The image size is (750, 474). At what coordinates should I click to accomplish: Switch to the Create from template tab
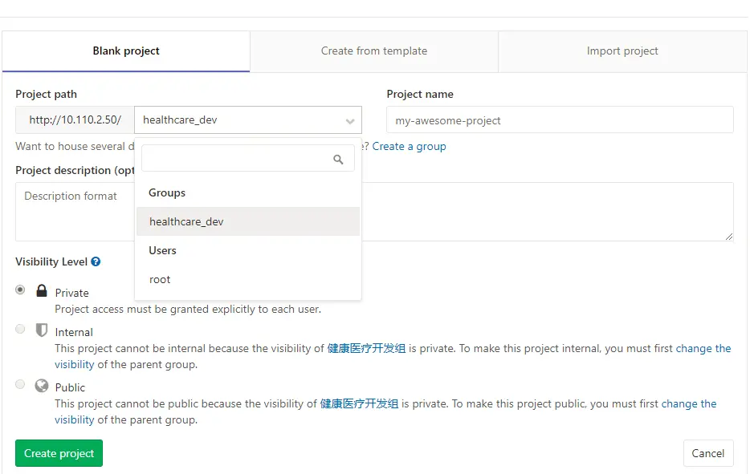click(373, 51)
